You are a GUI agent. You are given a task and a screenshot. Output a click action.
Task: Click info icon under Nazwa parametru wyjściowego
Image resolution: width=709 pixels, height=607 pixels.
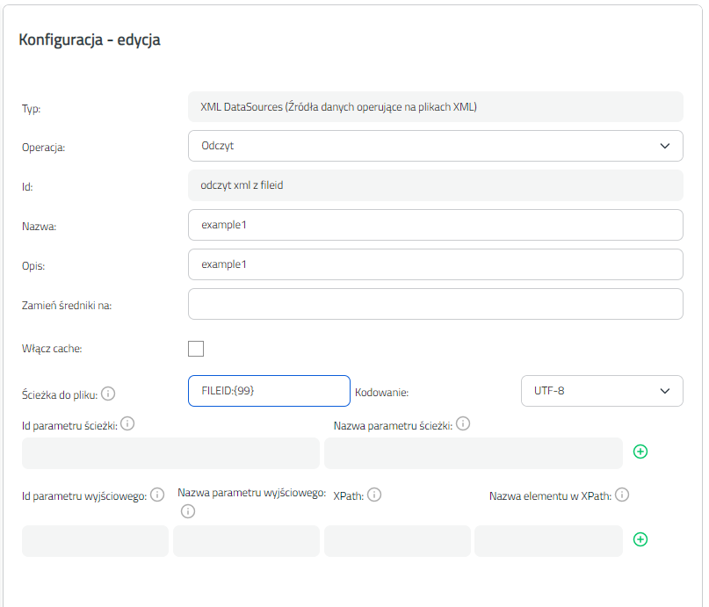click(x=188, y=511)
